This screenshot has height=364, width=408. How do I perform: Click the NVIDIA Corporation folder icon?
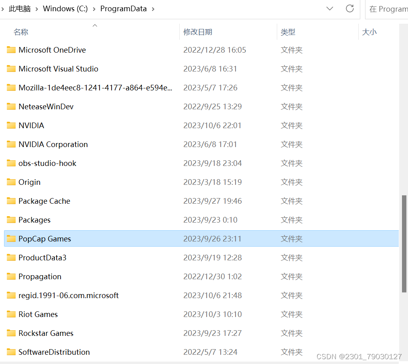(x=11, y=144)
